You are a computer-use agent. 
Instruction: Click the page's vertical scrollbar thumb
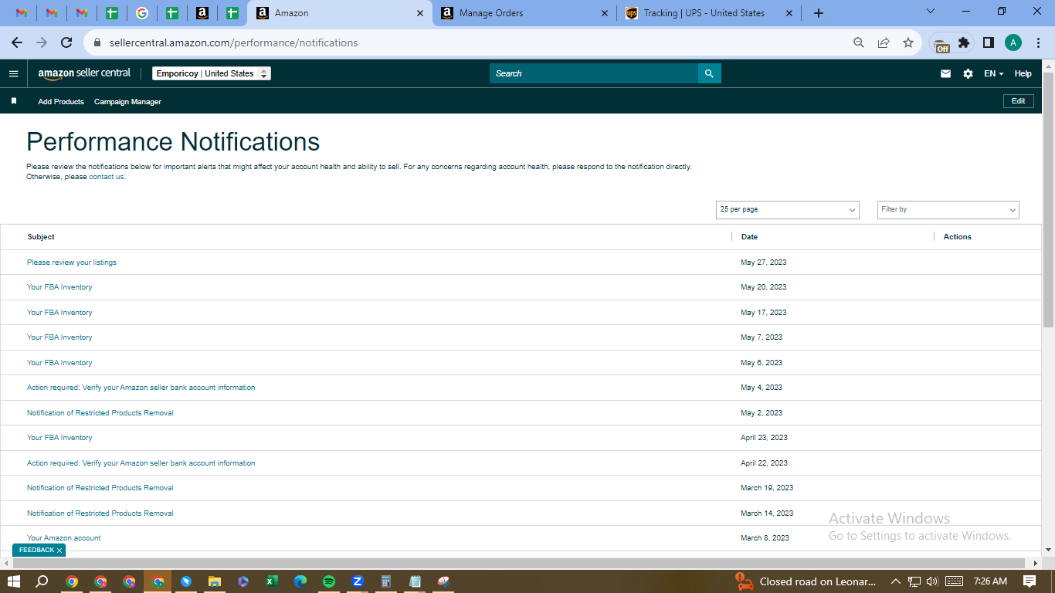click(x=1048, y=199)
